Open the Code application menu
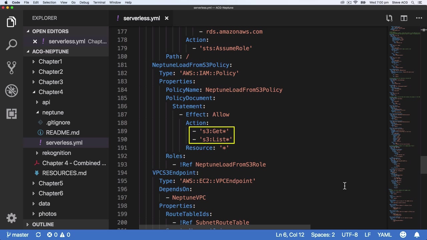Image resolution: width=427 pixels, height=240 pixels. [x=16, y=2]
